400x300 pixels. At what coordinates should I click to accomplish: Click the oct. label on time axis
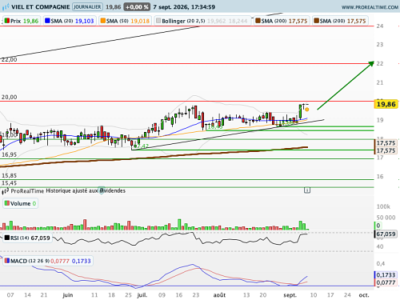pos(364,295)
